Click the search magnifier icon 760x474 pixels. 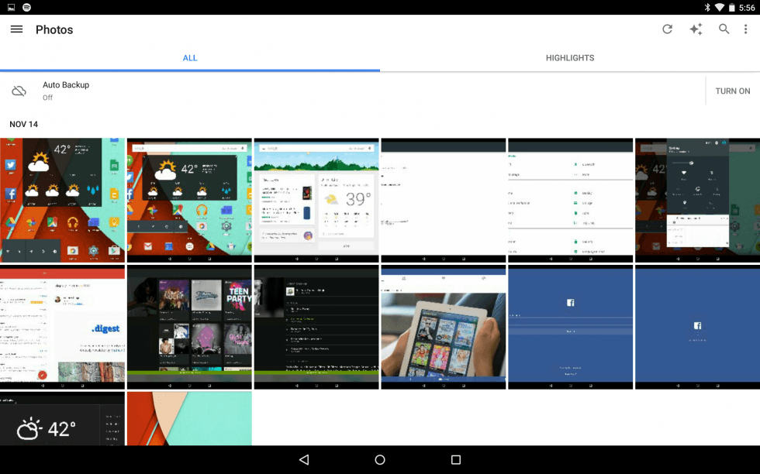[x=724, y=29]
